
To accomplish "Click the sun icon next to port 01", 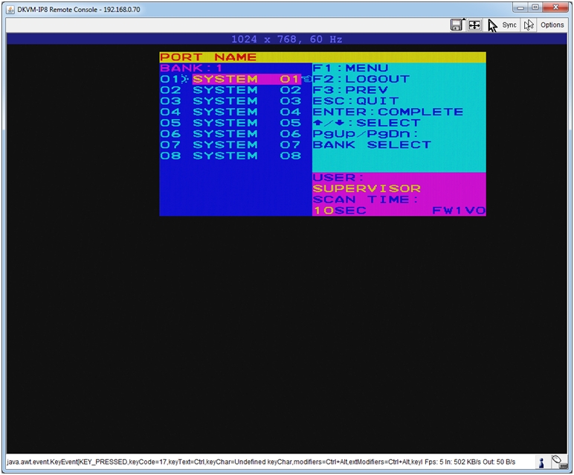I will click(x=186, y=79).
